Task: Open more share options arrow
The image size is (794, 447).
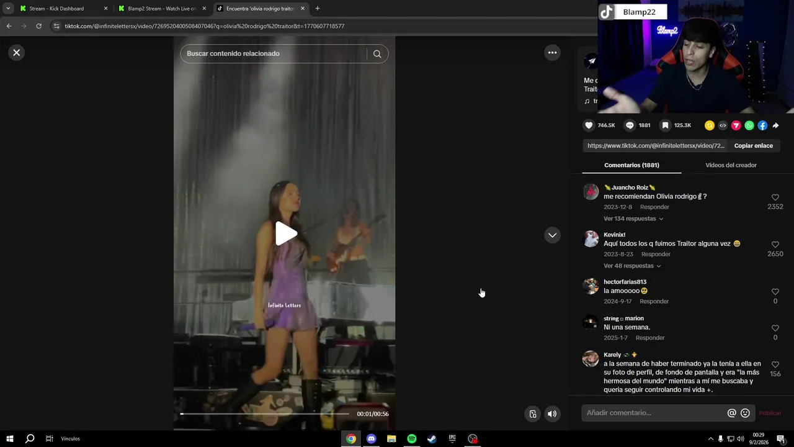Action: (x=775, y=125)
